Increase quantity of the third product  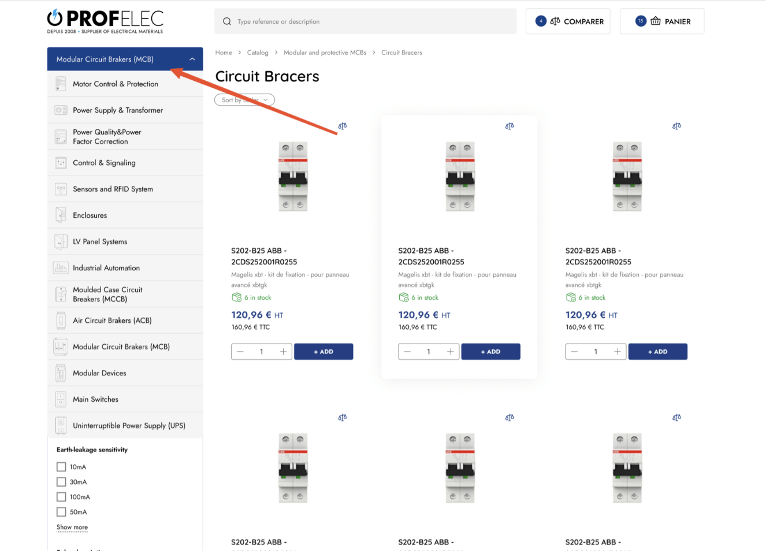(618, 352)
